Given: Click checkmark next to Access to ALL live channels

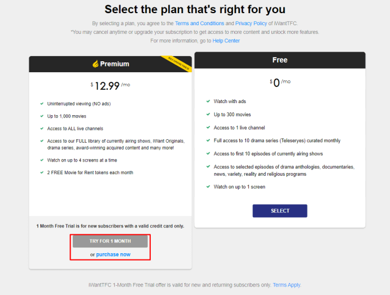Looking at the screenshot, I should pos(42,128).
